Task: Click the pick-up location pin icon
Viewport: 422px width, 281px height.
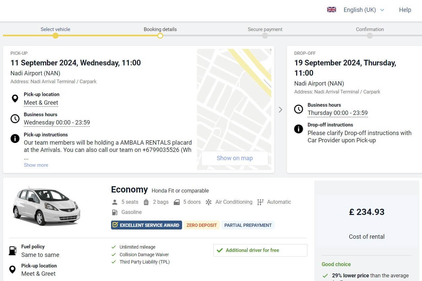Action: click(x=15, y=98)
